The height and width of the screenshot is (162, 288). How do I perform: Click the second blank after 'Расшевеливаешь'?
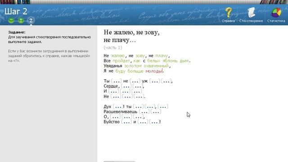click(156, 112)
